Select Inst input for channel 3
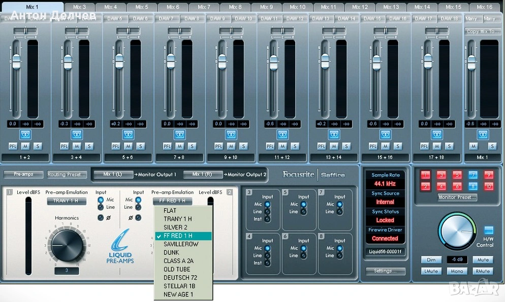This screenshot has width=505, height=302. 267,219
